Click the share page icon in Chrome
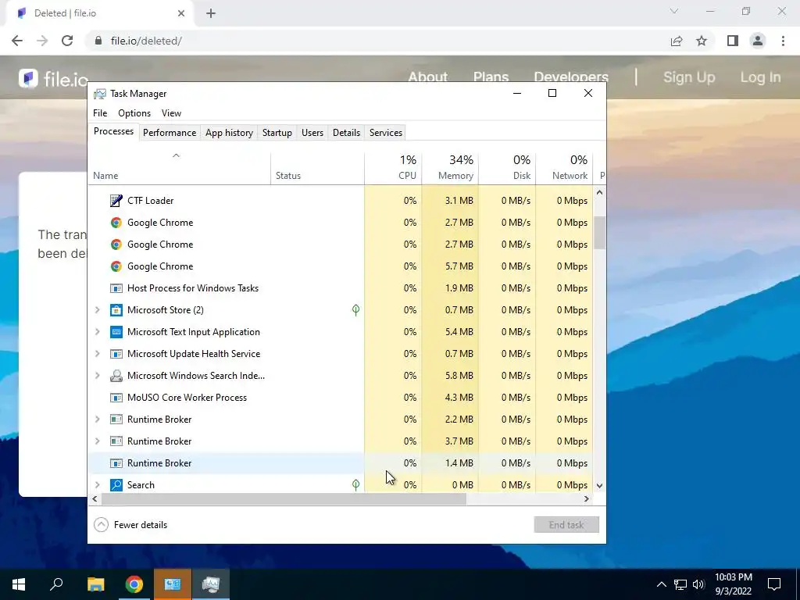Image resolution: width=800 pixels, height=600 pixels. click(x=677, y=41)
